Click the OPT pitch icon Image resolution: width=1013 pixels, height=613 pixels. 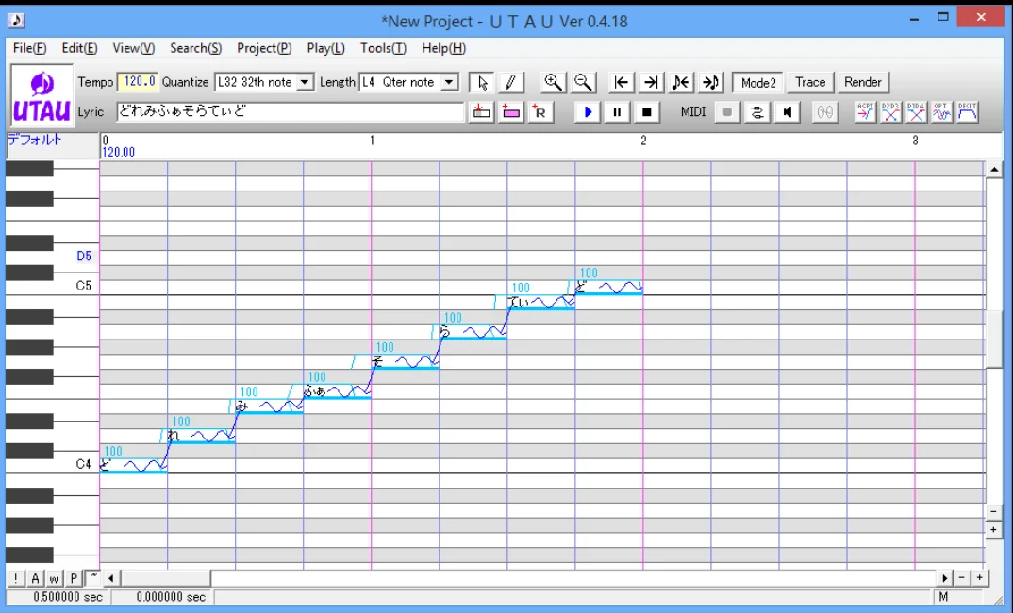(x=941, y=111)
